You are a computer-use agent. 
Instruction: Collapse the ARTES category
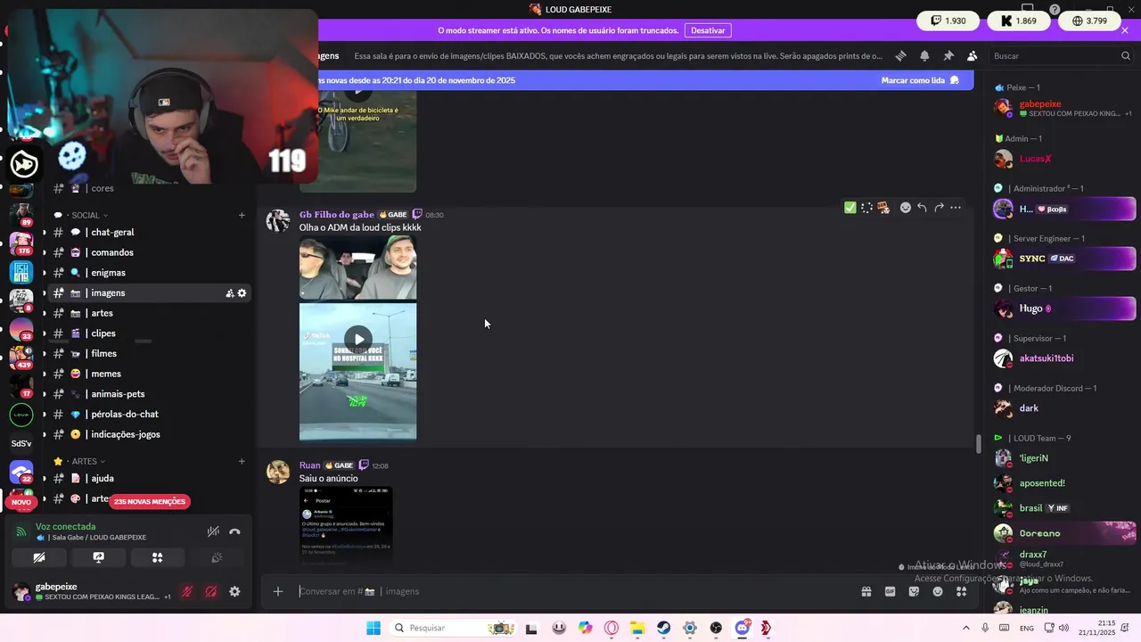(x=79, y=461)
